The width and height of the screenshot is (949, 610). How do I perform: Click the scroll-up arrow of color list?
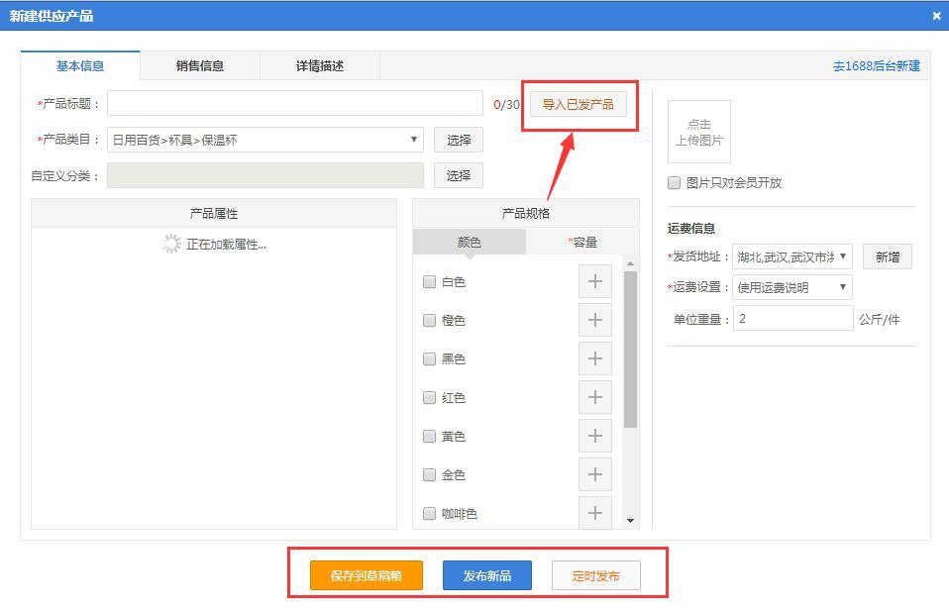pos(630,263)
